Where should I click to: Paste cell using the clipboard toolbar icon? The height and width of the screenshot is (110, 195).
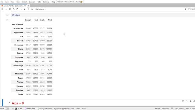click(17, 9)
